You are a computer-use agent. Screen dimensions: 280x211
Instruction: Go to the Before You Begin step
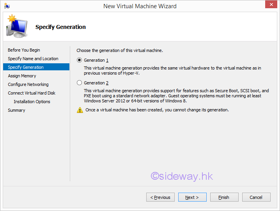(x=24, y=50)
